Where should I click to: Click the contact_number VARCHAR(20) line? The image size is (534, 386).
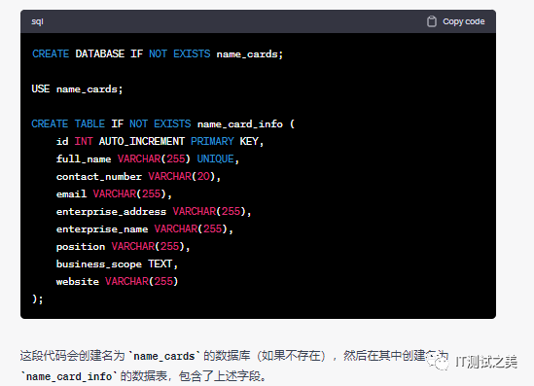[139, 176]
